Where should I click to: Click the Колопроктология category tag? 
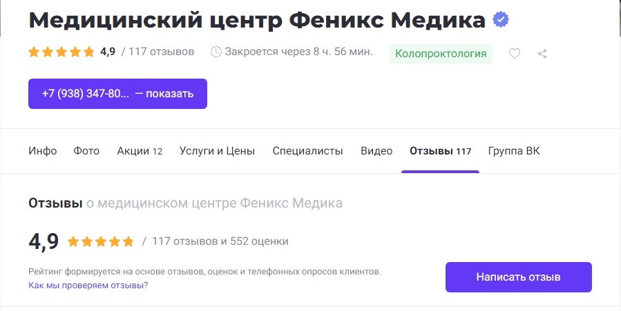(x=441, y=54)
